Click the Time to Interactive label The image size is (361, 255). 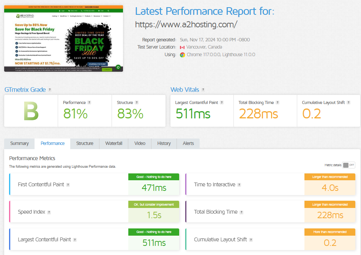[x=214, y=184]
